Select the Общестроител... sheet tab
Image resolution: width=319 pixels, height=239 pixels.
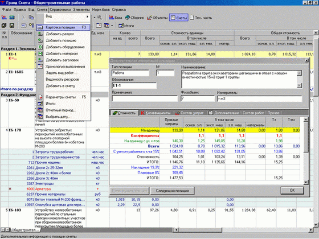[x=25, y=230]
